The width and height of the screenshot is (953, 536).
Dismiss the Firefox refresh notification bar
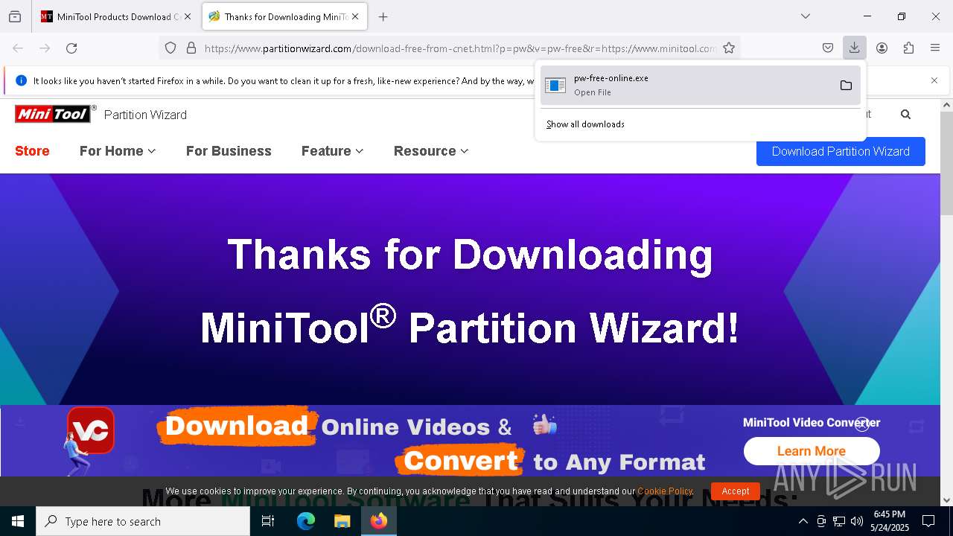tap(934, 80)
